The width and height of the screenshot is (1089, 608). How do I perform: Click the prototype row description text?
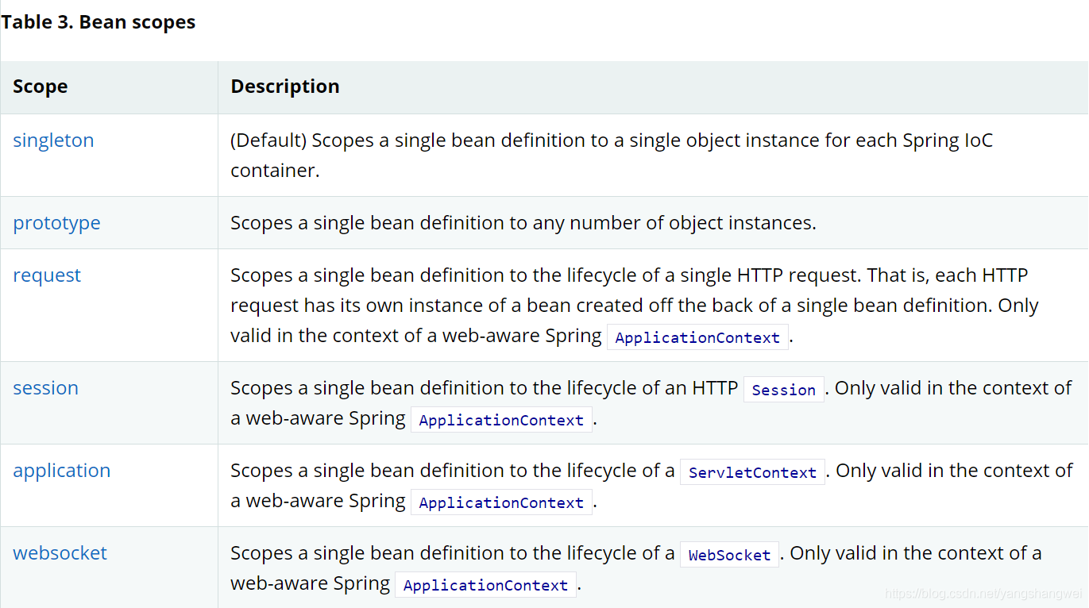pos(523,223)
